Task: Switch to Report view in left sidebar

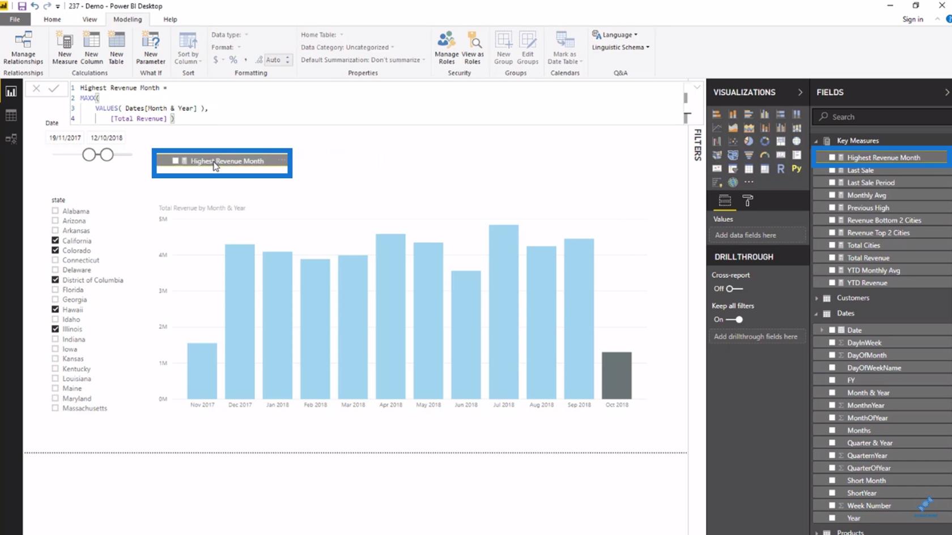Action: pos(11,92)
